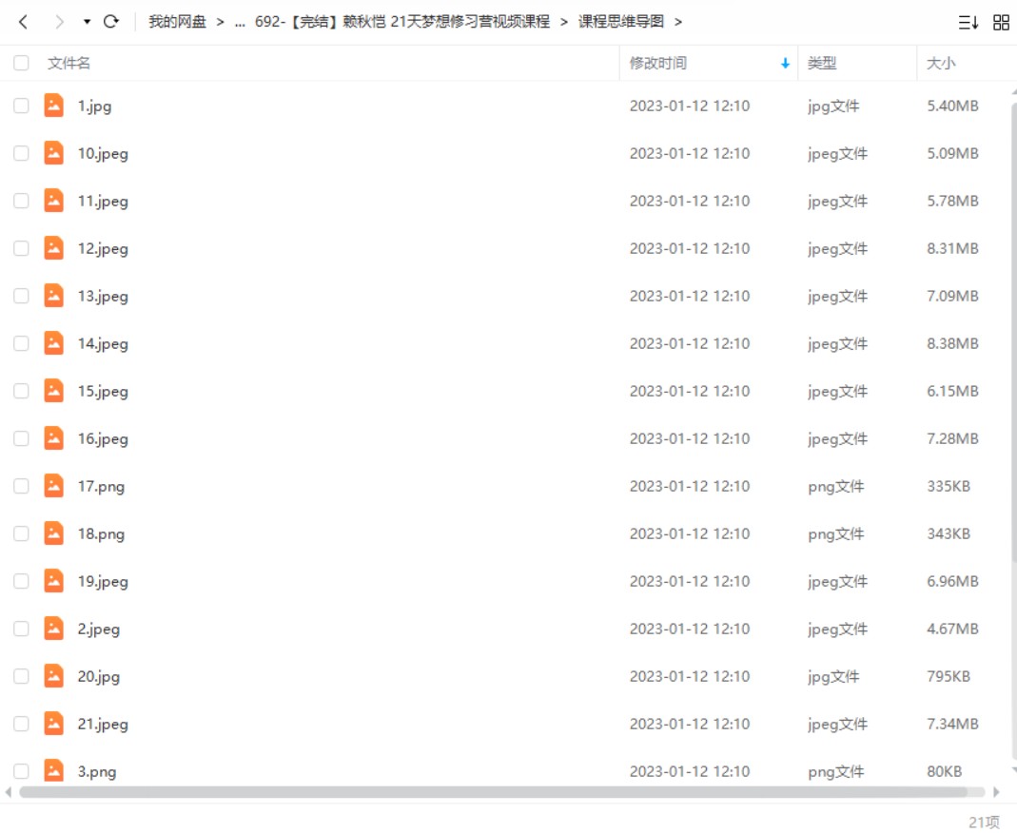Viewport: 1017px width, 833px height.
Task: Click the image icon of 3.png
Action: tap(54, 771)
